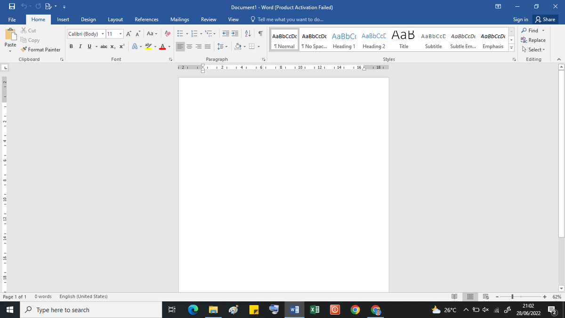This screenshot has height=318, width=565.
Task: Toggle Center alignment
Action: [190, 47]
